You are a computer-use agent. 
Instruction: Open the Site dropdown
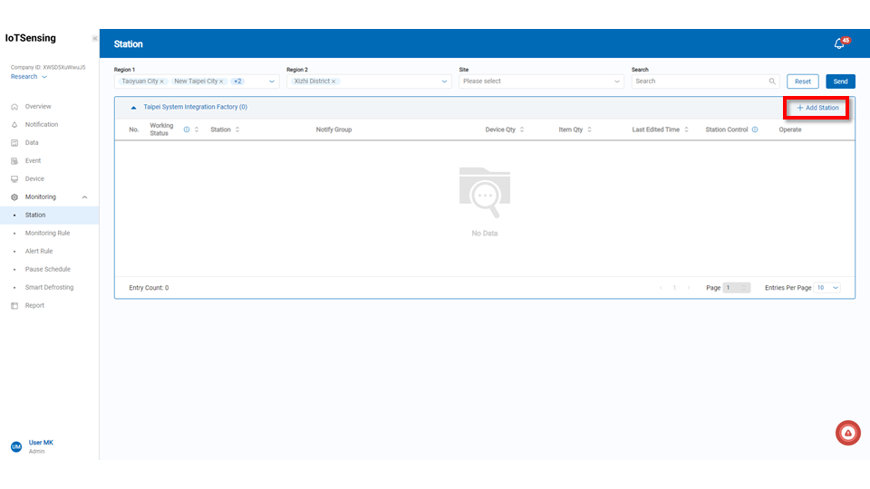point(541,81)
